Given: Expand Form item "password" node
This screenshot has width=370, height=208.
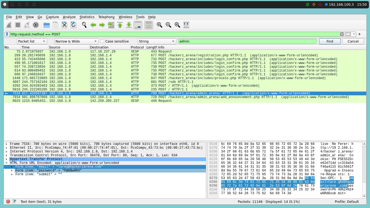Looking at the screenshot, I should [x=12, y=171].
